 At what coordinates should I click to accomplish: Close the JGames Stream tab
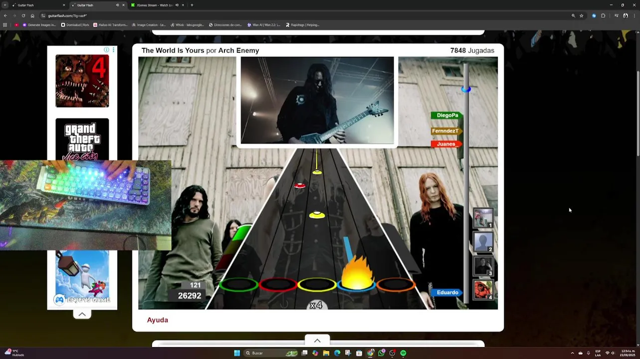(183, 5)
